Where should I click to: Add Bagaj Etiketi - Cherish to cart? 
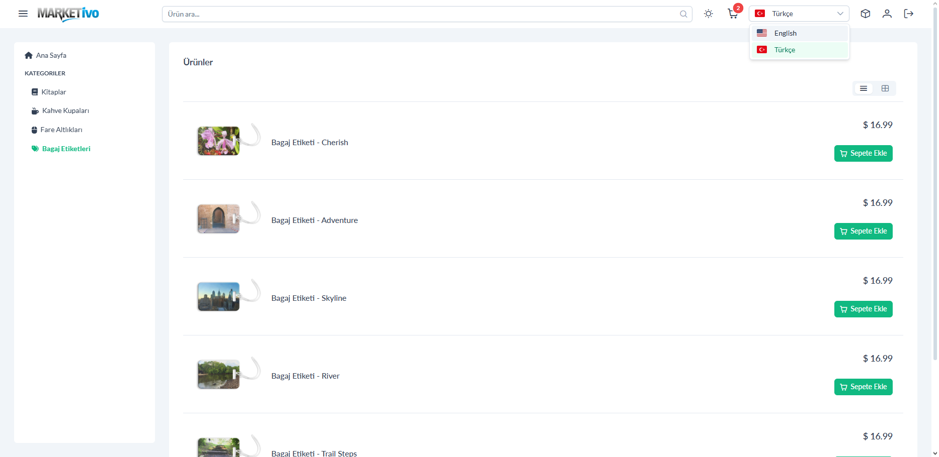pyautogui.click(x=864, y=153)
